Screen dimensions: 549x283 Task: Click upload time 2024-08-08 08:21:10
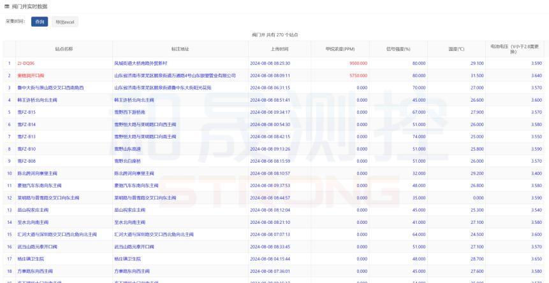click(270, 222)
